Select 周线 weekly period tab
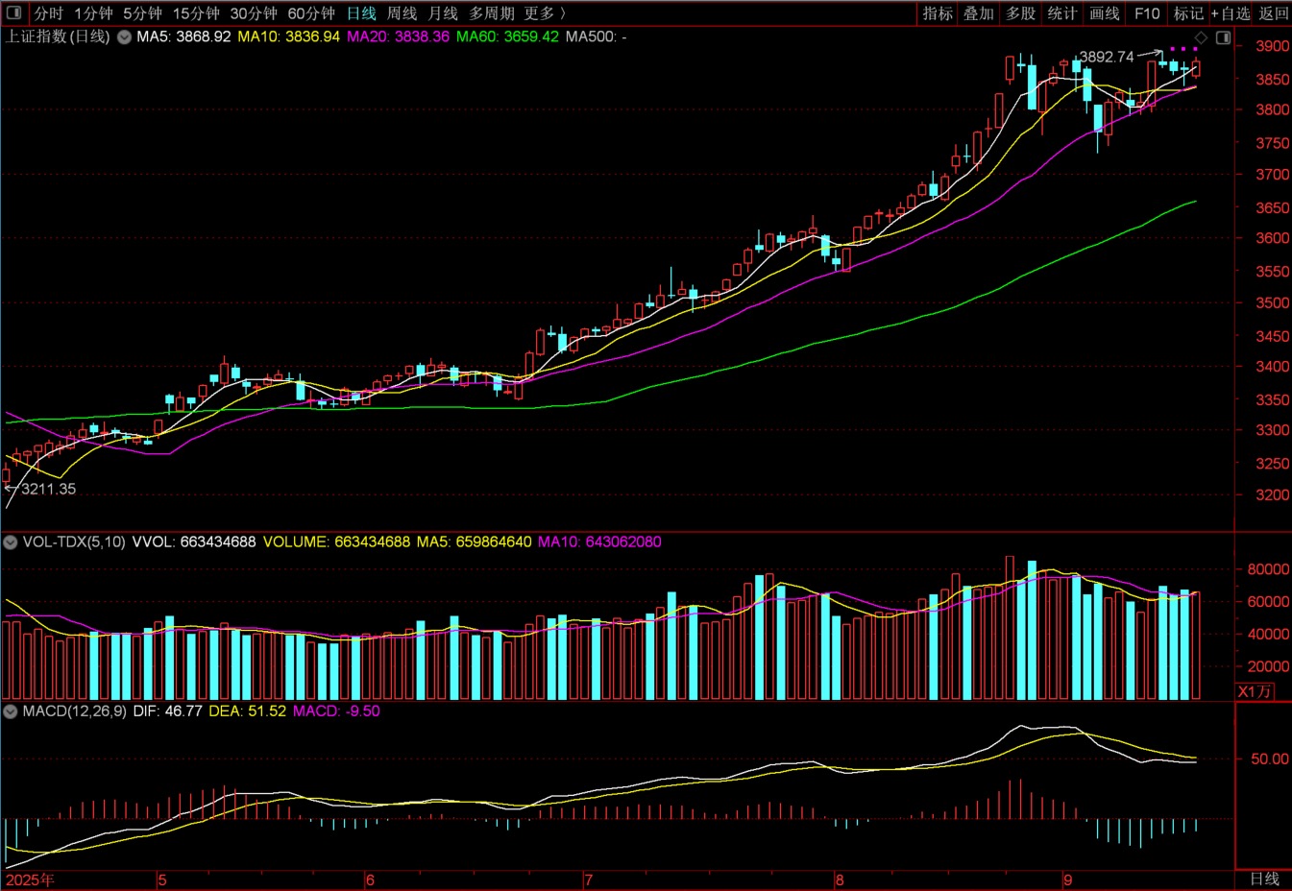Screen dimensions: 1292x891 (402, 13)
